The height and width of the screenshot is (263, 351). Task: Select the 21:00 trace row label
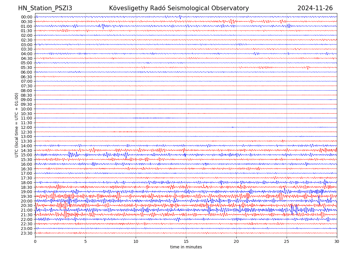coord(27,210)
